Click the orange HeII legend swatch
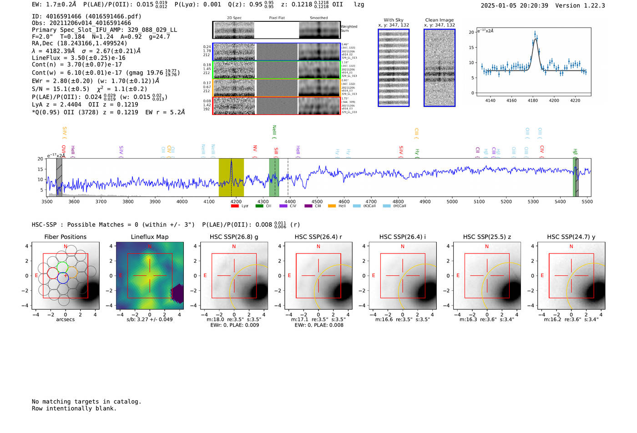This screenshot has height=433, width=637. (332, 206)
